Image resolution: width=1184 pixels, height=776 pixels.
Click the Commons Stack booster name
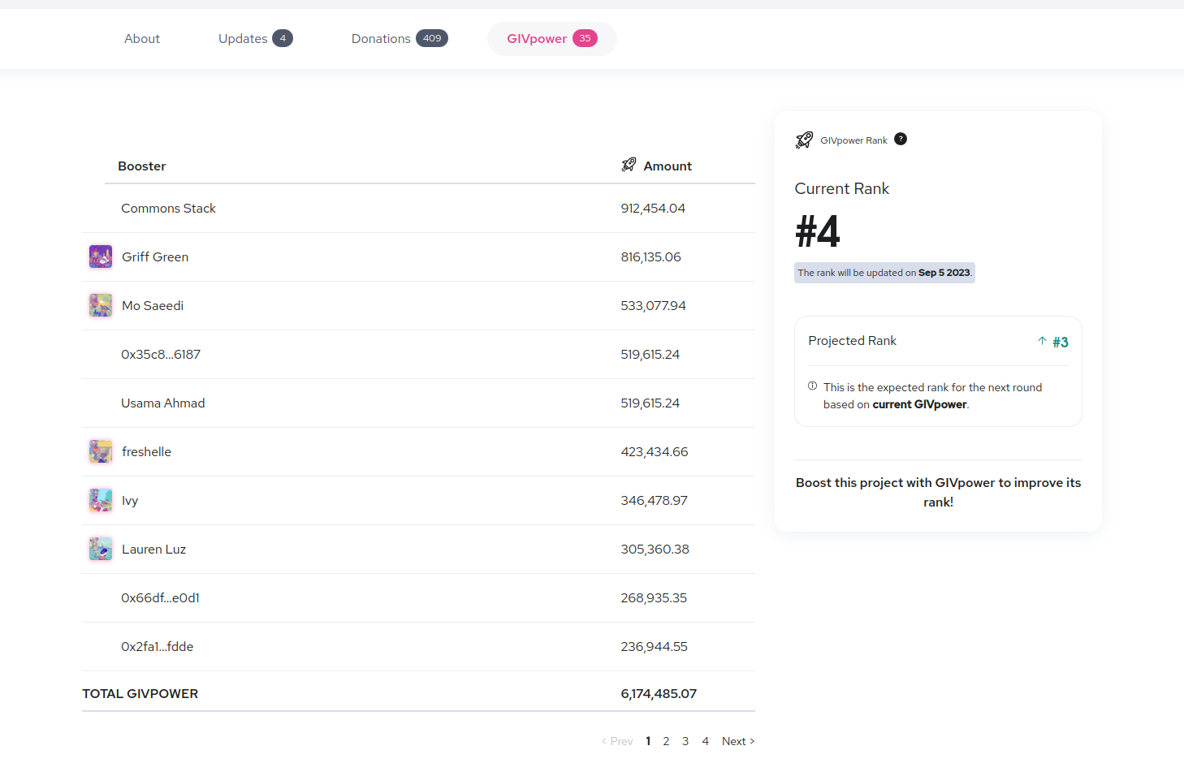point(169,209)
